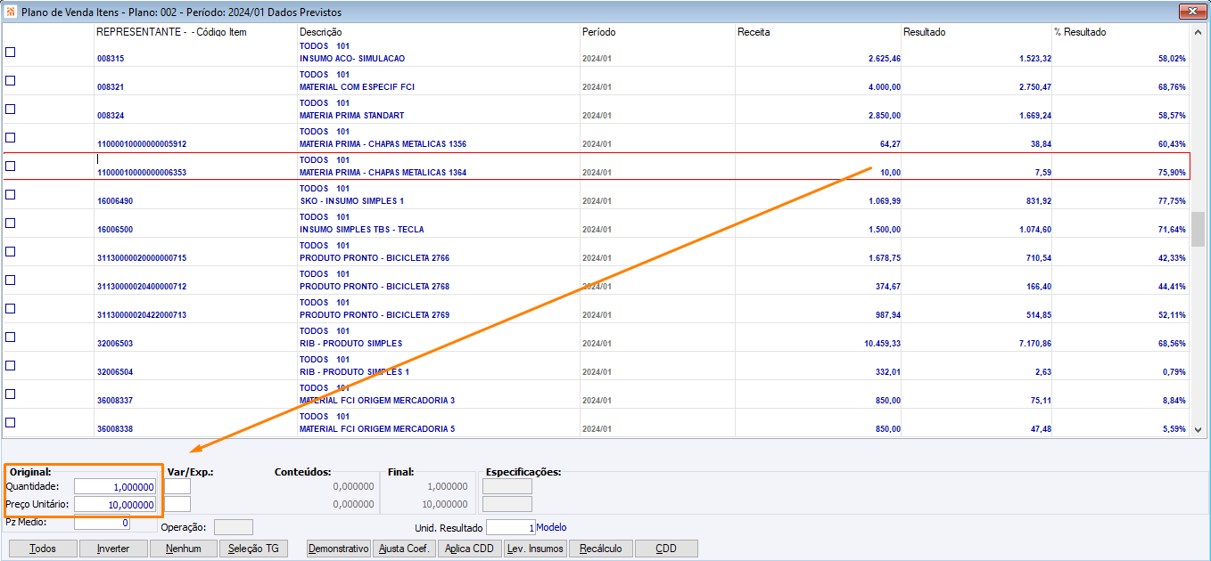Select row RIB - PRODUTO SIMPLES 1
The height and width of the screenshot is (561, 1211).
596,366
